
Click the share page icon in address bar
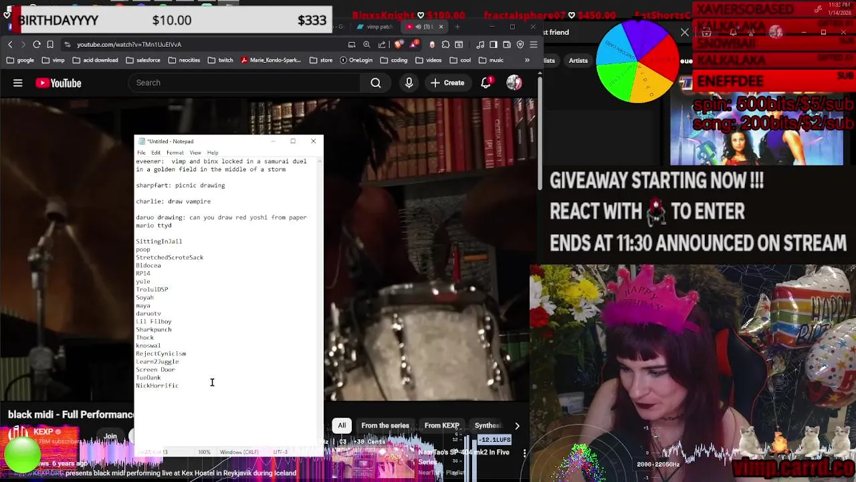pyautogui.click(x=382, y=44)
